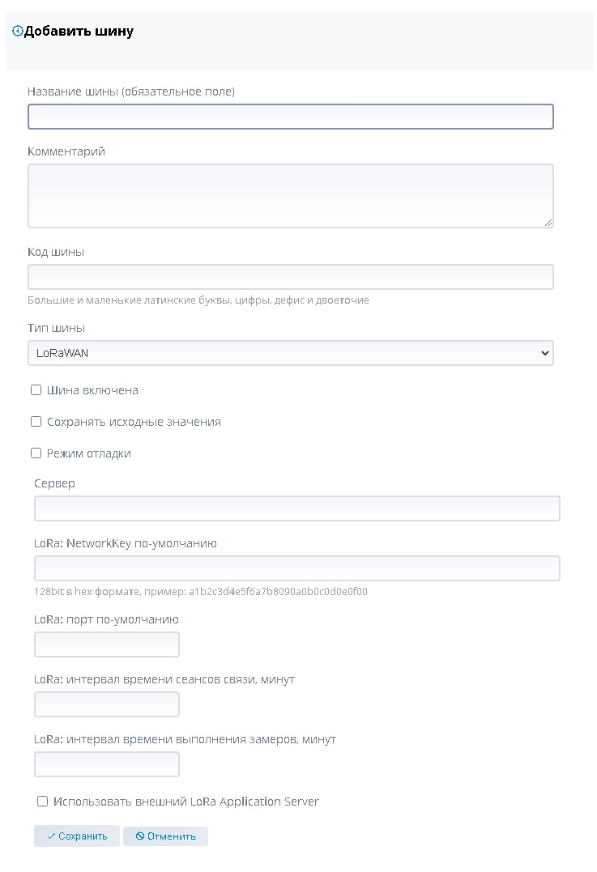Enable Использовать внешний LoRa Application Server
Image resolution: width=597 pixels, height=872 pixels.
[42, 802]
